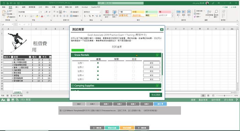Viewport: 240px width, 131px height.
Task: Adjust the zoom slider in the status bar
Action: tap(224, 96)
